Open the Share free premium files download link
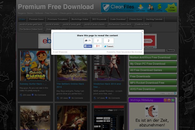 coord(129,52)
